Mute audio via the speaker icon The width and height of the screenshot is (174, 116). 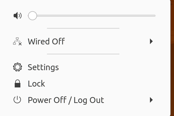(x=18, y=16)
